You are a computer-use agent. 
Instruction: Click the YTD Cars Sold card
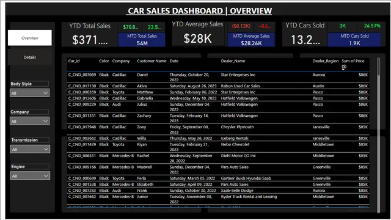tap(305, 34)
